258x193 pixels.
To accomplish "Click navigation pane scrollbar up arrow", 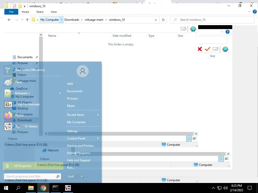I will (x=41, y=35).
